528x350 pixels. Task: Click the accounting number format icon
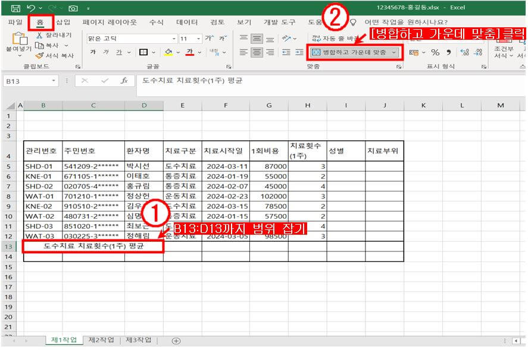pyautogui.click(x=414, y=52)
